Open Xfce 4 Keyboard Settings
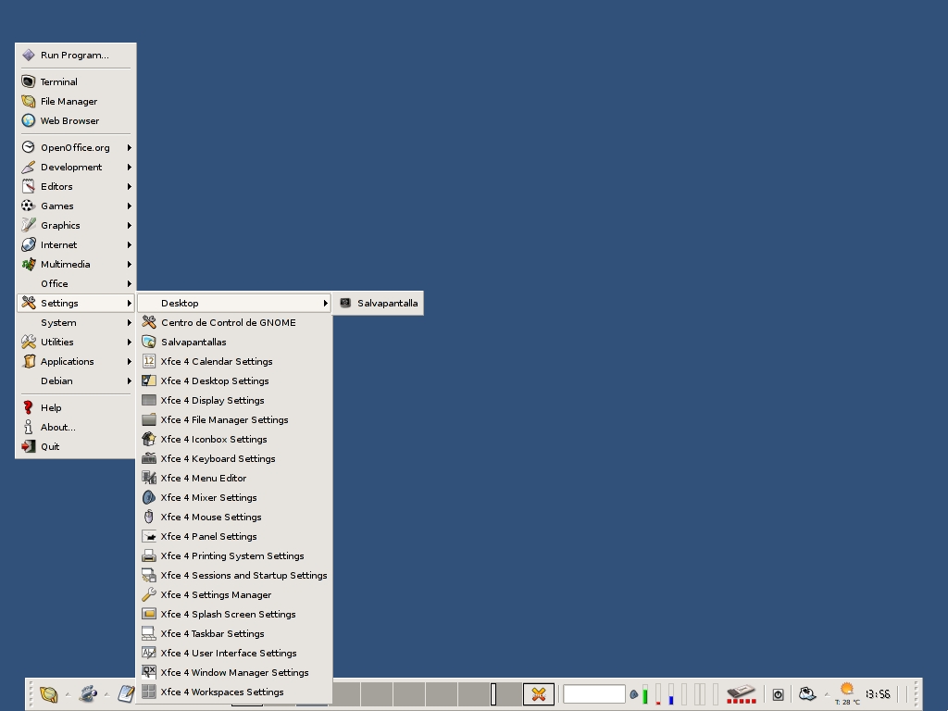 [x=234, y=458]
